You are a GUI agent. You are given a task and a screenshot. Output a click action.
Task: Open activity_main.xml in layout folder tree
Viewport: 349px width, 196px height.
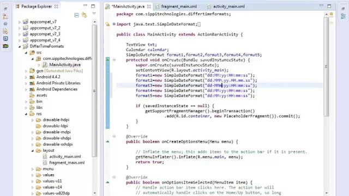pyautogui.click(x=65, y=156)
